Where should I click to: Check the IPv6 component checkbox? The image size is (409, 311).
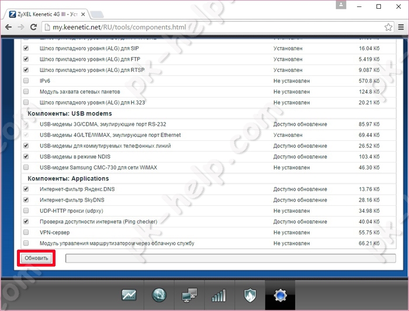click(26, 81)
